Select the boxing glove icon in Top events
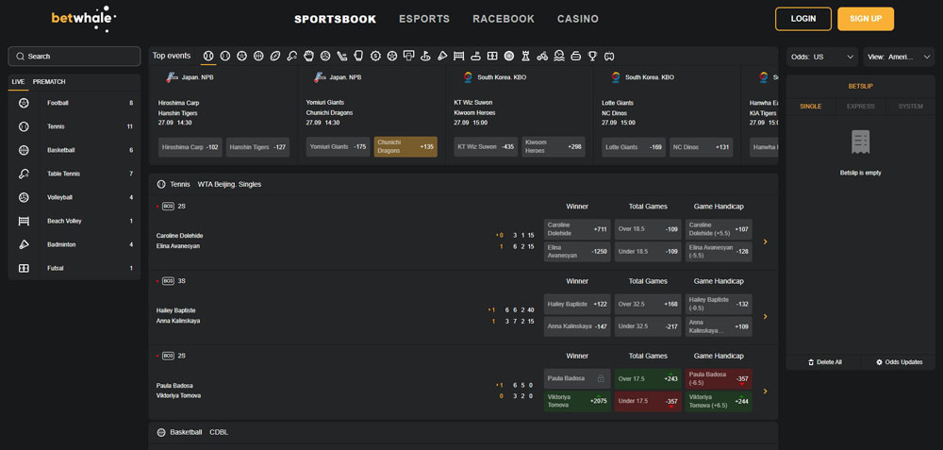This screenshot has height=450, width=943. 358,56
